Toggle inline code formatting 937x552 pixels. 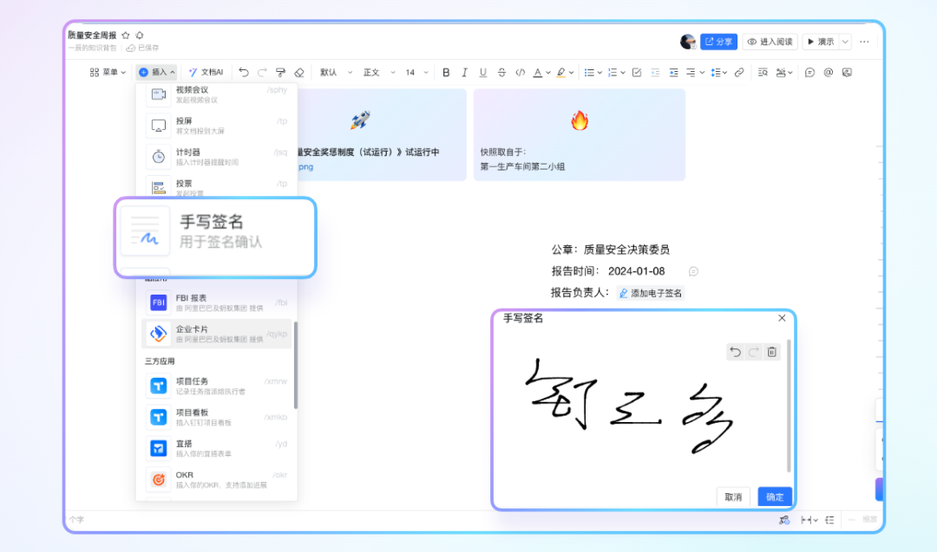[x=520, y=72]
